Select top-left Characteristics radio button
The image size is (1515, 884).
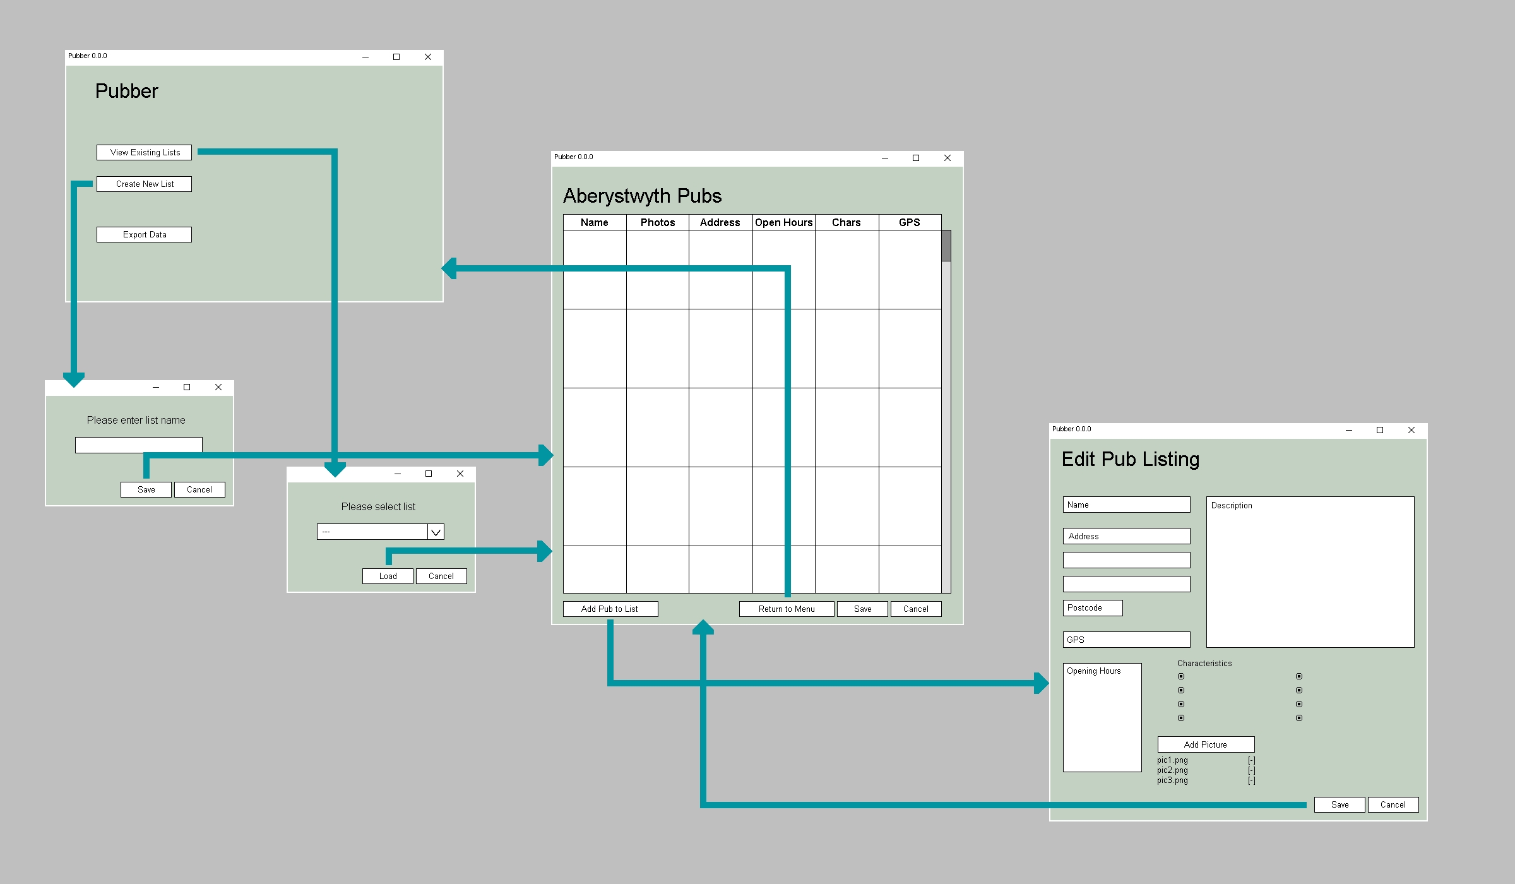(x=1181, y=676)
